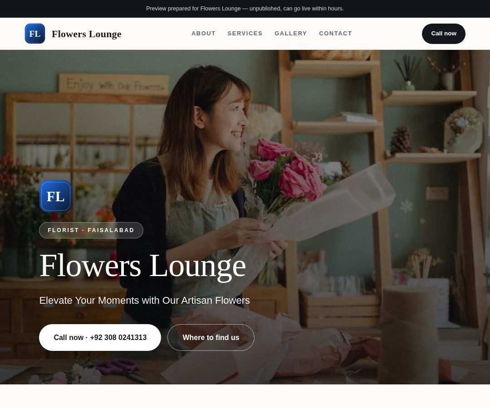Image resolution: width=490 pixels, height=408 pixels.
Task: Open the Services nav item
Action: coord(245,34)
